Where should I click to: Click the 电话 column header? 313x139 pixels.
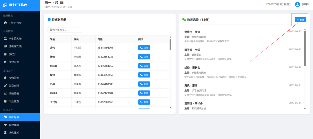click(x=116, y=39)
